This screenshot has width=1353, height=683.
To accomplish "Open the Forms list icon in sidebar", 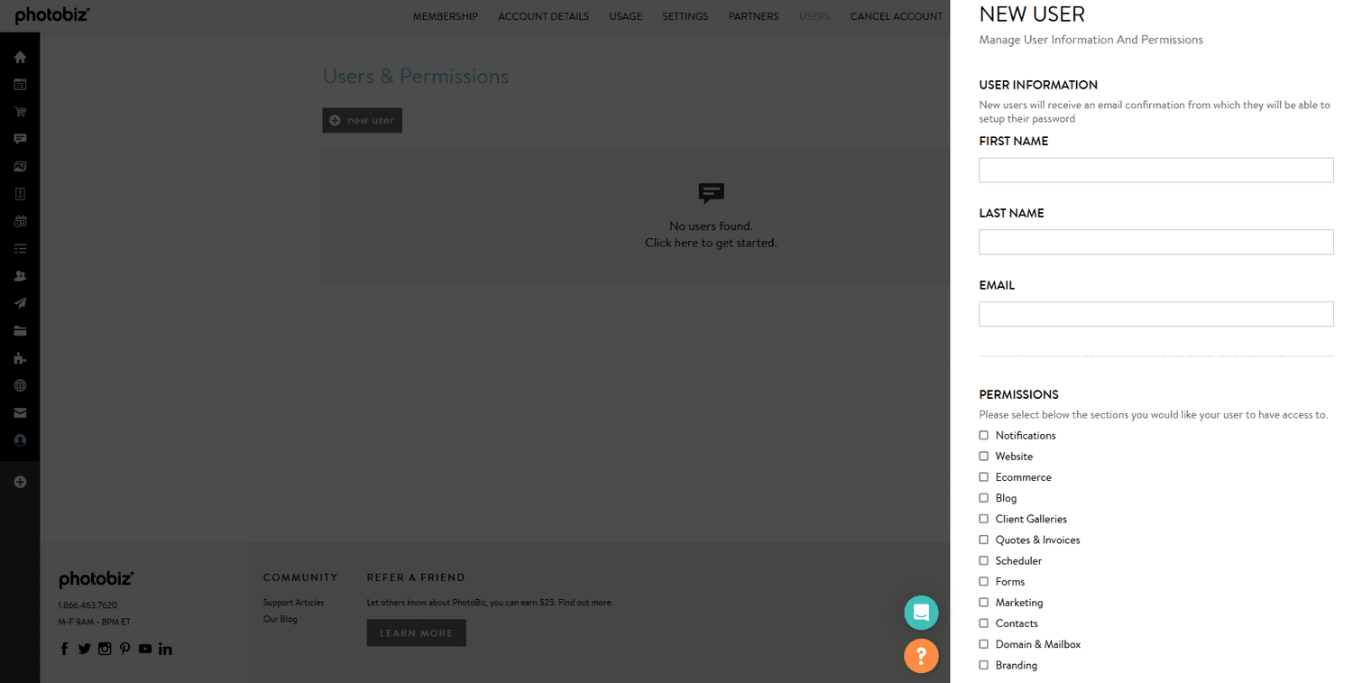I will pyautogui.click(x=20, y=249).
